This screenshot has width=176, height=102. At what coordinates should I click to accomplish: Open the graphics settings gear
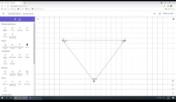(x=173, y=19)
